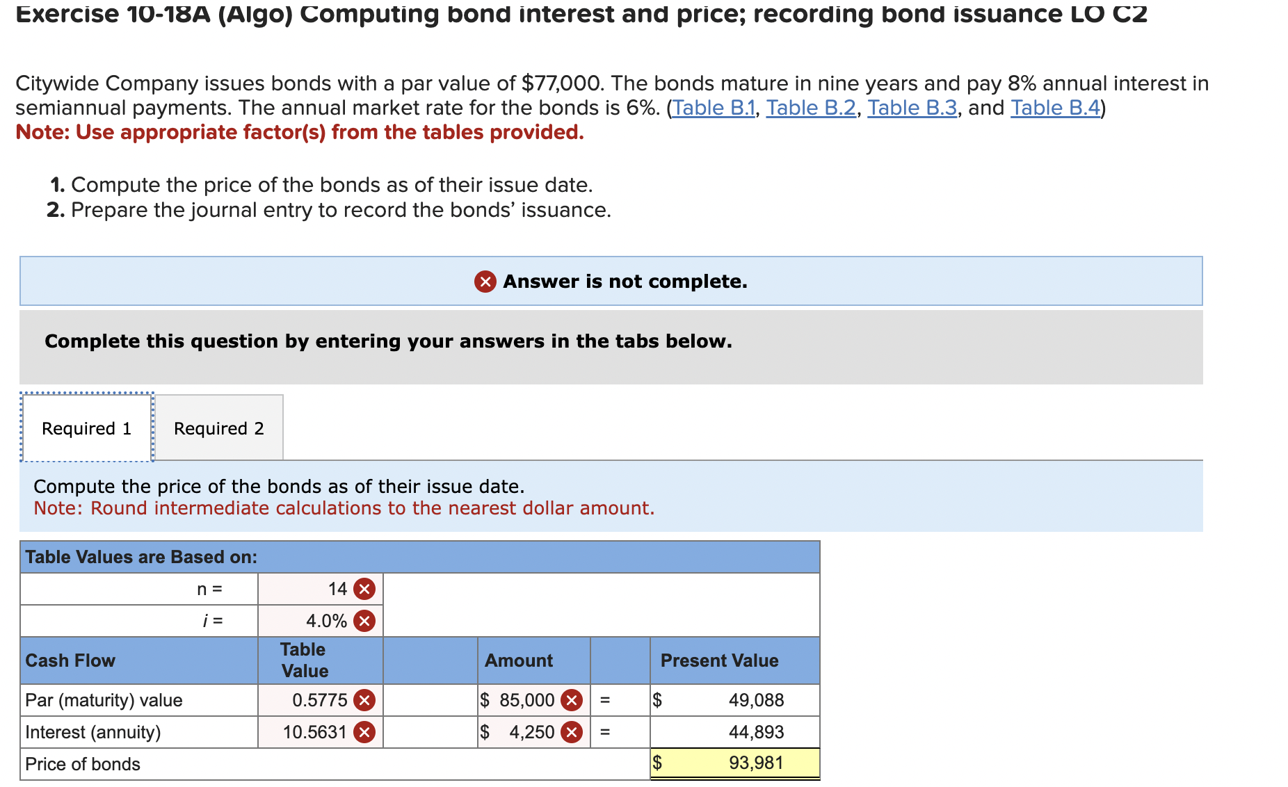The width and height of the screenshot is (1288, 787).
Task: Click the X icon next to table value 0.5775
Action: 364,700
